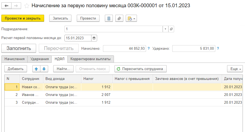This screenshot has height=132, width=245.
Task: Open the selected Подразделение in new form
Action: click(171, 29)
